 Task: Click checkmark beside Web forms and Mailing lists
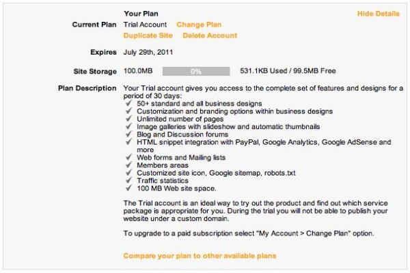point(128,157)
